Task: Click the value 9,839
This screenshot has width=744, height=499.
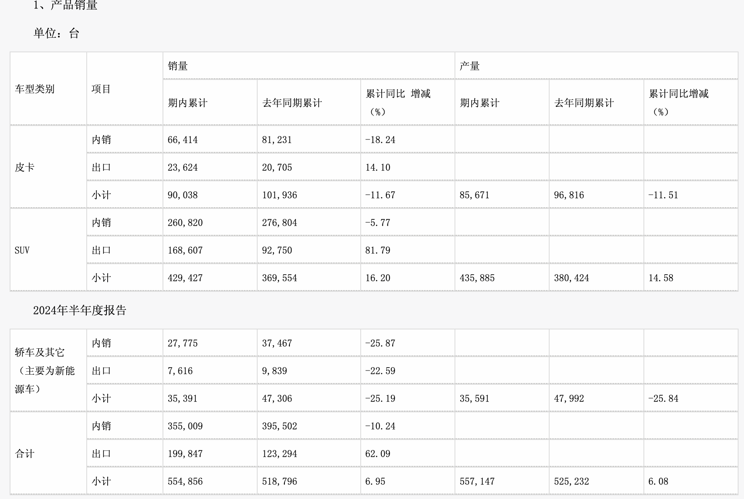Action: 274,371
